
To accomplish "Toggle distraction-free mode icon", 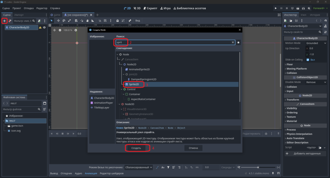I will click(x=279, y=15).
